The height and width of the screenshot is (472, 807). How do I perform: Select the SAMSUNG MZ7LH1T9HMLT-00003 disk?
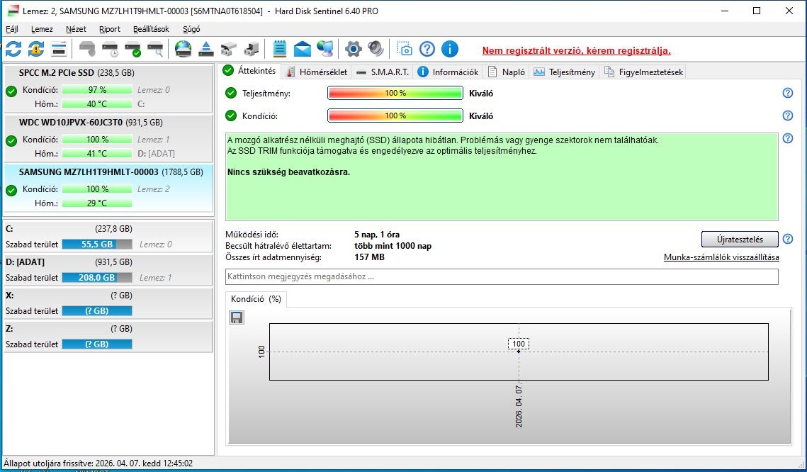point(108,188)
